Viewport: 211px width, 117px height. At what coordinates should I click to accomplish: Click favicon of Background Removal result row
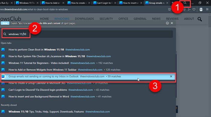point(3,97)
